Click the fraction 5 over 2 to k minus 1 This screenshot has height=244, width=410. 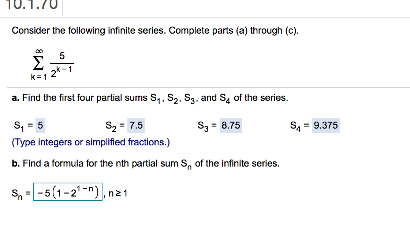coord(62,63)
